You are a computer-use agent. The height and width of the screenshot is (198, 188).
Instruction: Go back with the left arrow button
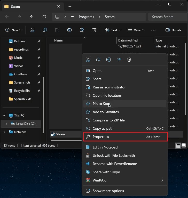tap(7, 17)
